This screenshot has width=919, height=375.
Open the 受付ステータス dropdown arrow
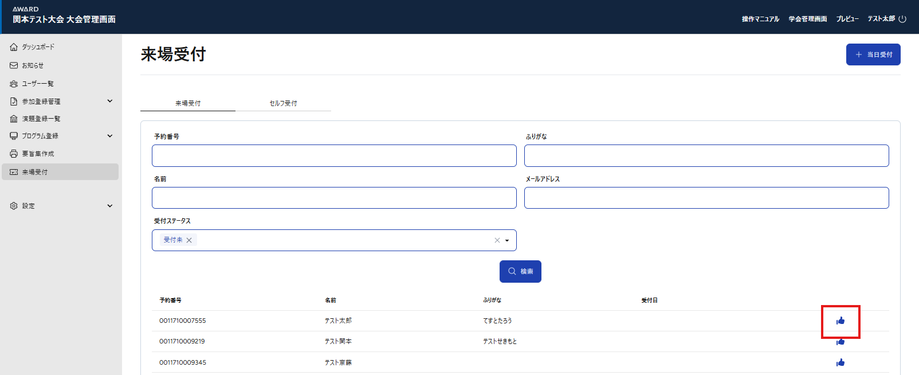tap(507, 240)
